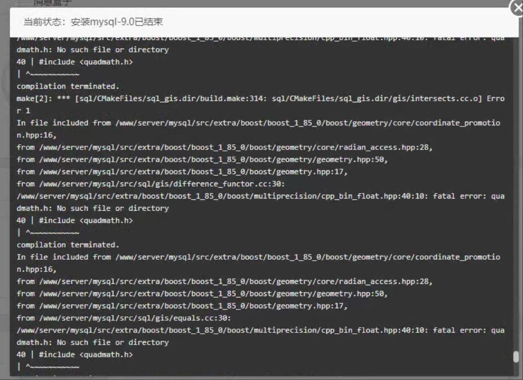The width and height of the screenshot is (523, 380).
Task: Click the topmost caret-tilde error marker line
Action: pyautogui.click(x=48, y=74)
